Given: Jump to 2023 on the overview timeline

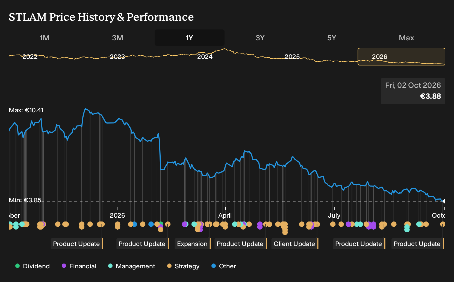Looking at the screenshot, I should [x=117, y=57].
